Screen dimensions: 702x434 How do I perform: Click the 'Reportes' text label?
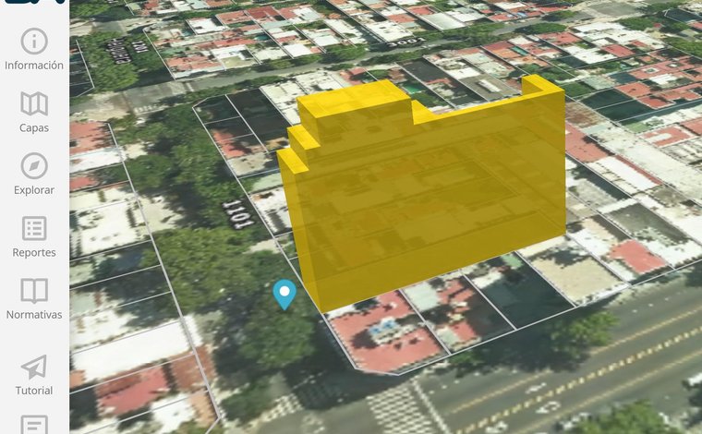pyautogui.click(x=34, y=252)
